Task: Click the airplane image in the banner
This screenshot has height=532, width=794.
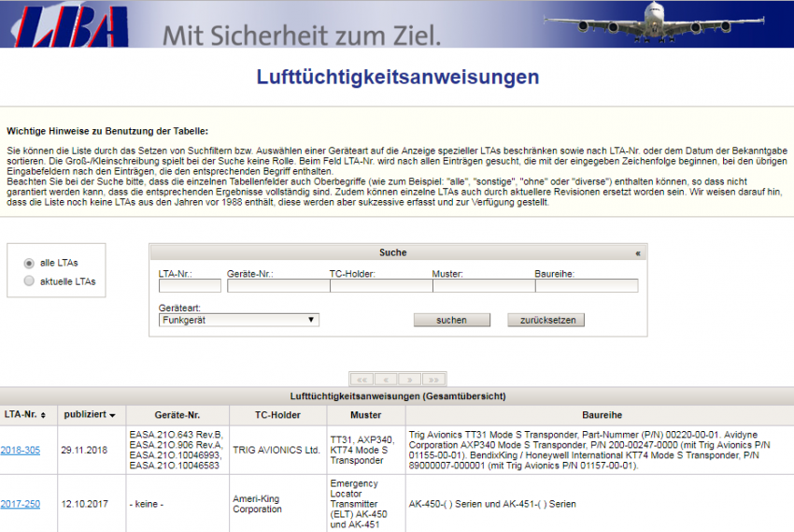Action: tap(653, 22)
